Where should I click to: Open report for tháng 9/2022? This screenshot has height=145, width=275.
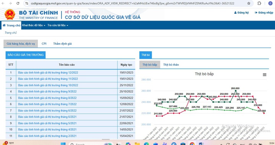[x=47, y=92]
